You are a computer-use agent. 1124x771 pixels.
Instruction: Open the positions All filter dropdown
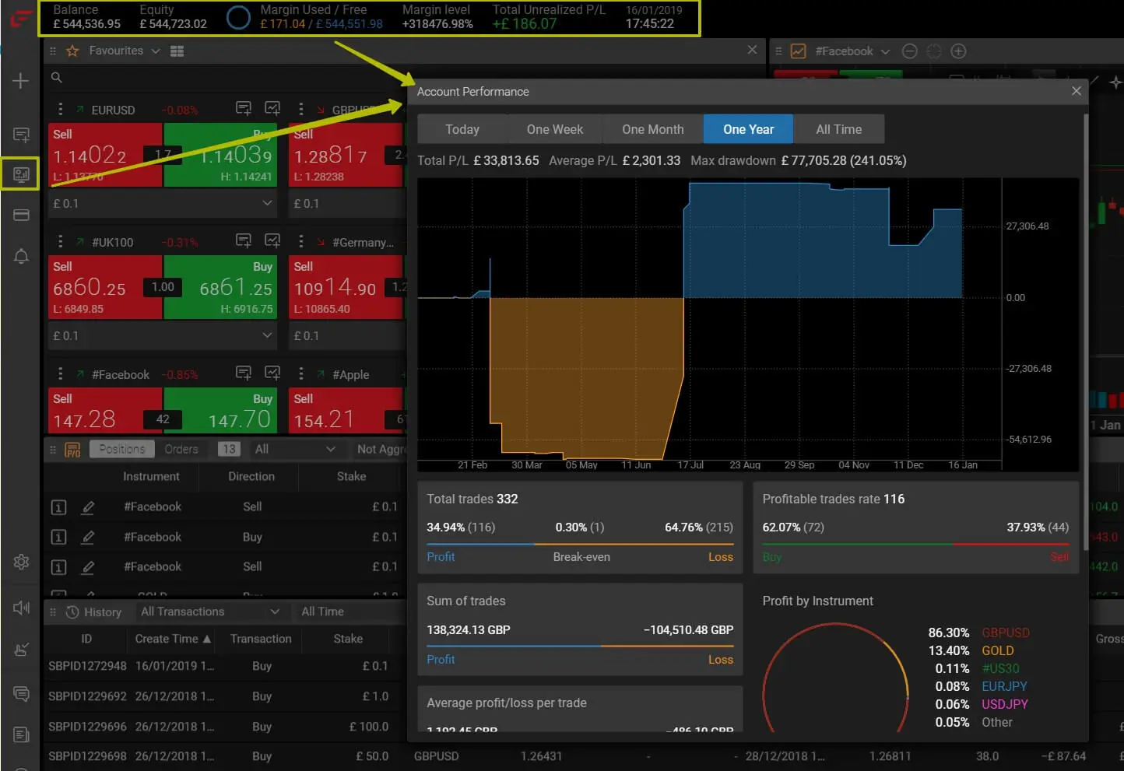coord(295,449)
